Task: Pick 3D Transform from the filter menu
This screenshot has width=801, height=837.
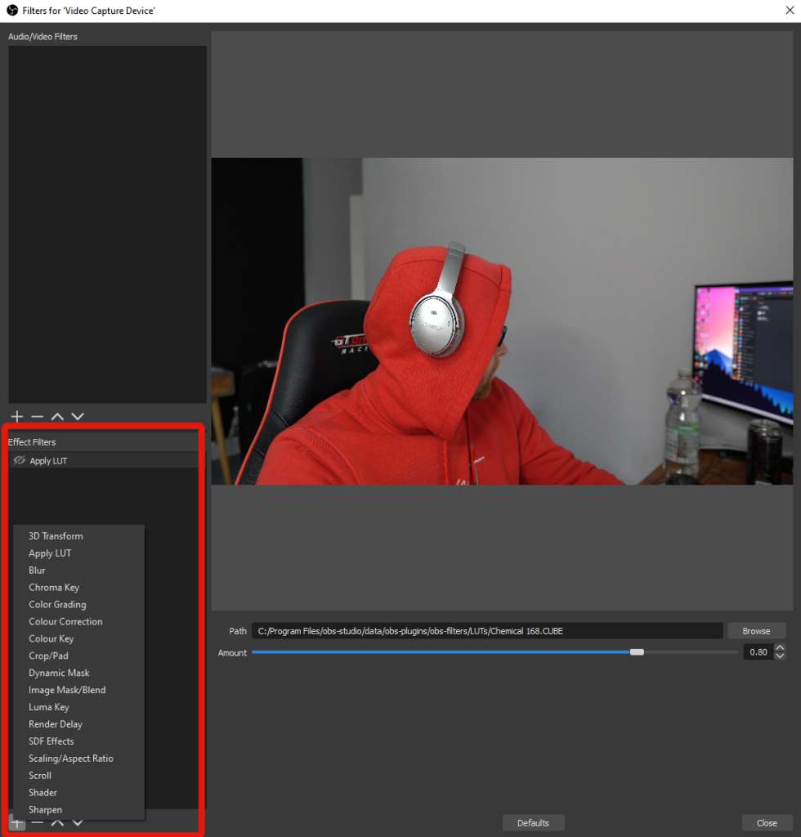Action: (x=56, y=536)
